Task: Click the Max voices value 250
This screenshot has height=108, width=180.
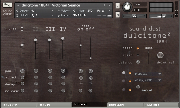Action: tap(90, 11)
